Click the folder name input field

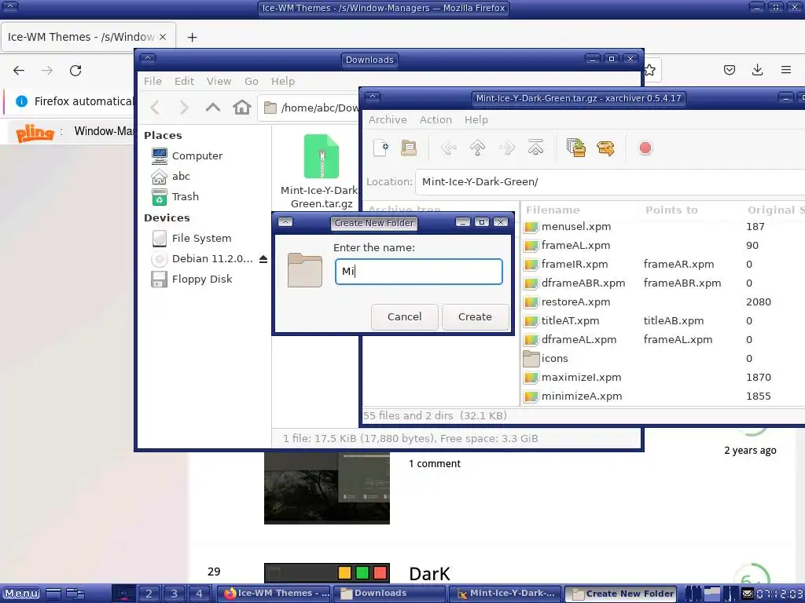click(x=418, y=271)
